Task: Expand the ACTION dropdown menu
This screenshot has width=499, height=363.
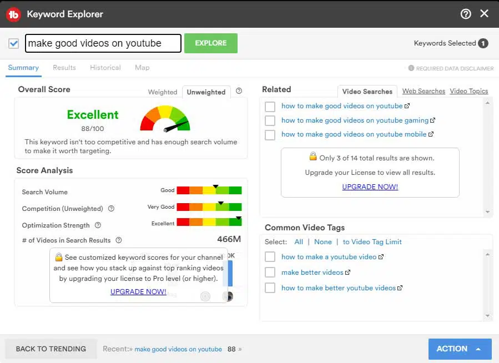Action: click(460, 349)
